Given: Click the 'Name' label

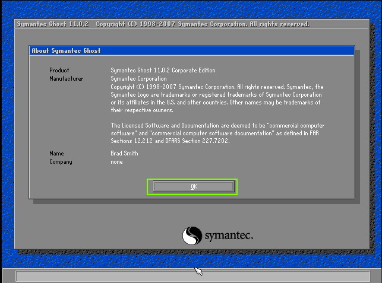Looking at the screenshot, I should [x=56, y=153].
